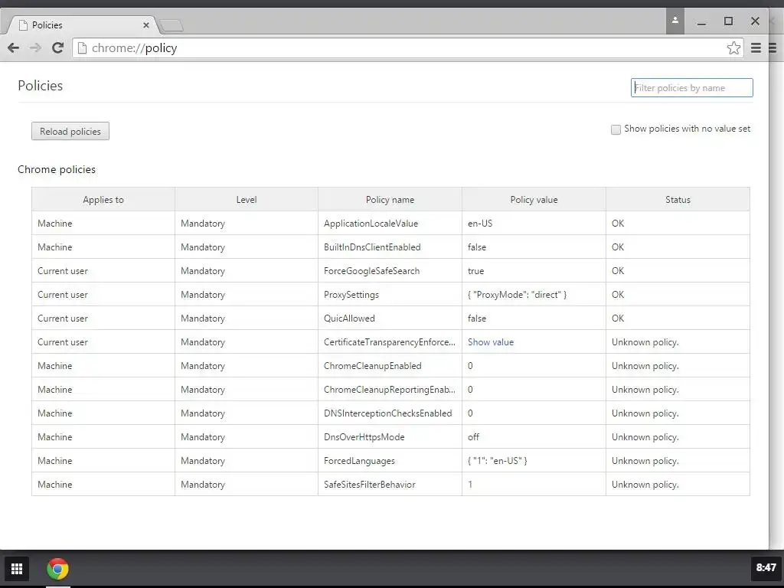This screenshot has width=784, height=588.
Task: Click the Reload policies button
Action: pyautogui.click(x=70, y=131)
